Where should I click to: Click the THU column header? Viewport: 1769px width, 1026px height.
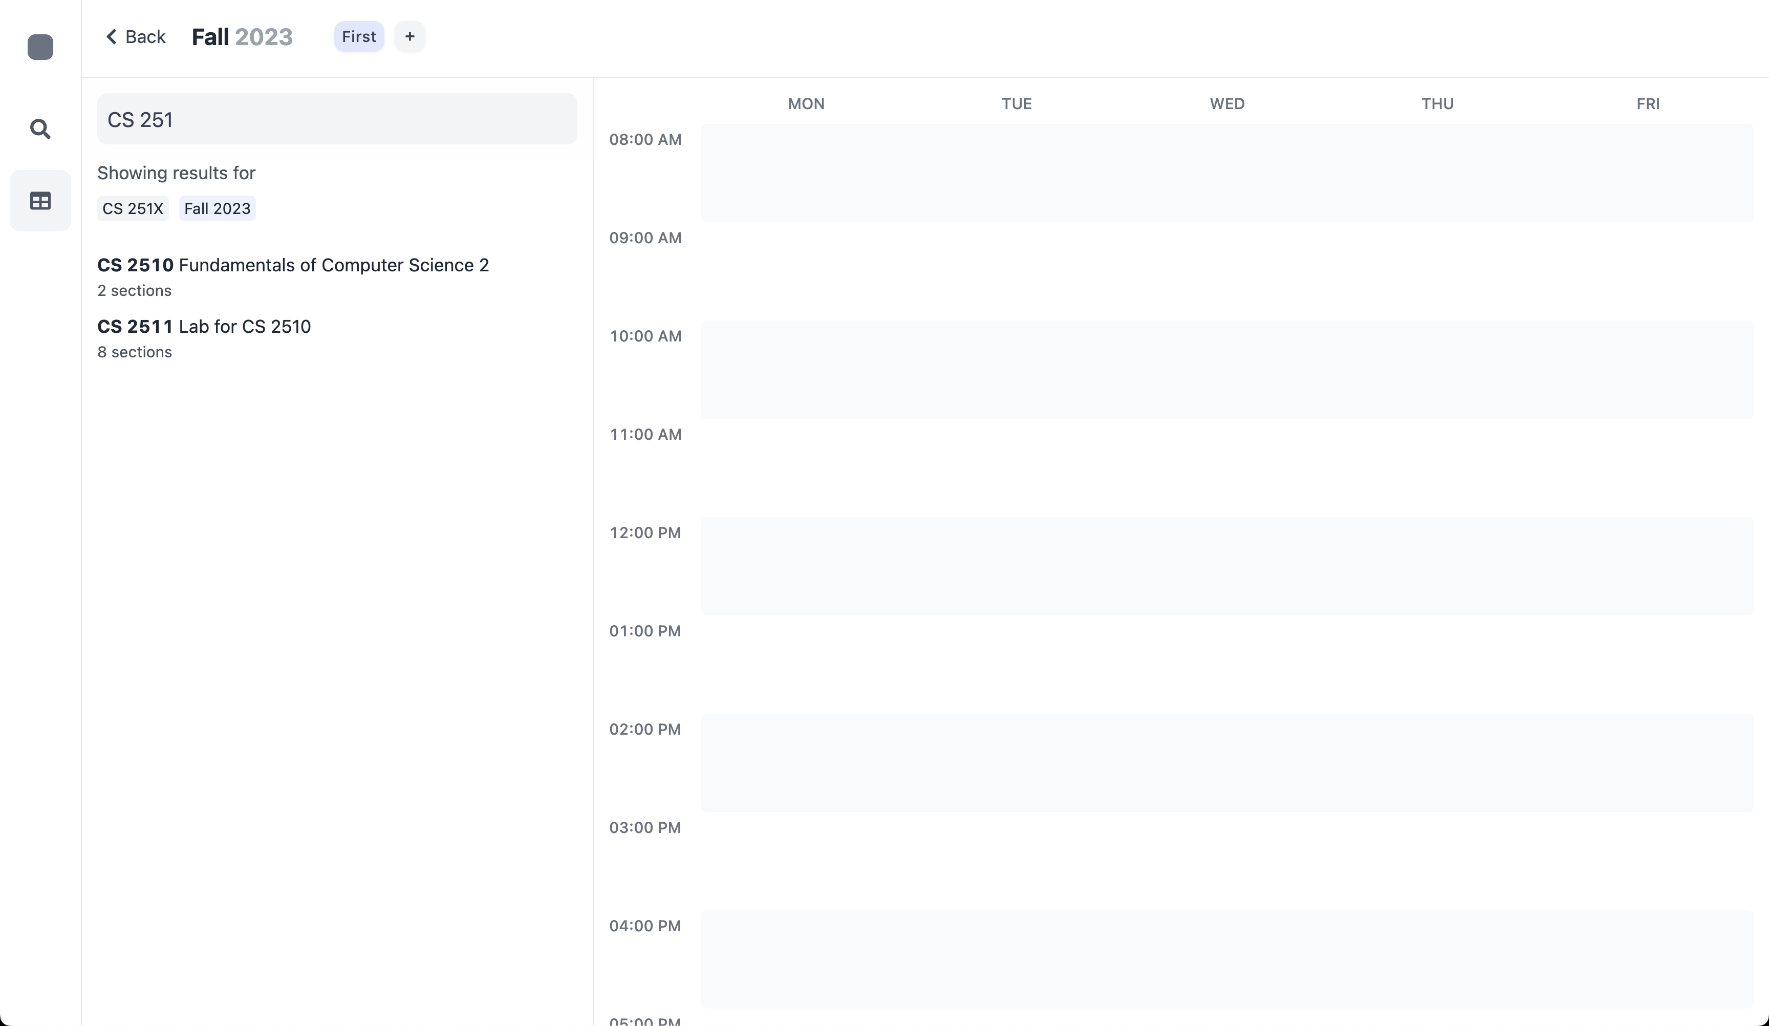click(1437, 104)
